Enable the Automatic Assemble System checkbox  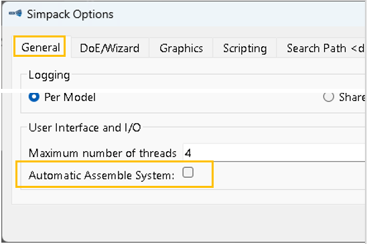click(x=188, y=172)
